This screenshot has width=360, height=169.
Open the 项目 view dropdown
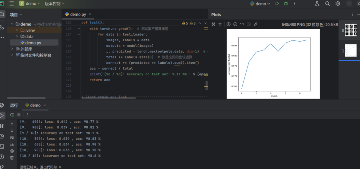(x=16, y=15)
